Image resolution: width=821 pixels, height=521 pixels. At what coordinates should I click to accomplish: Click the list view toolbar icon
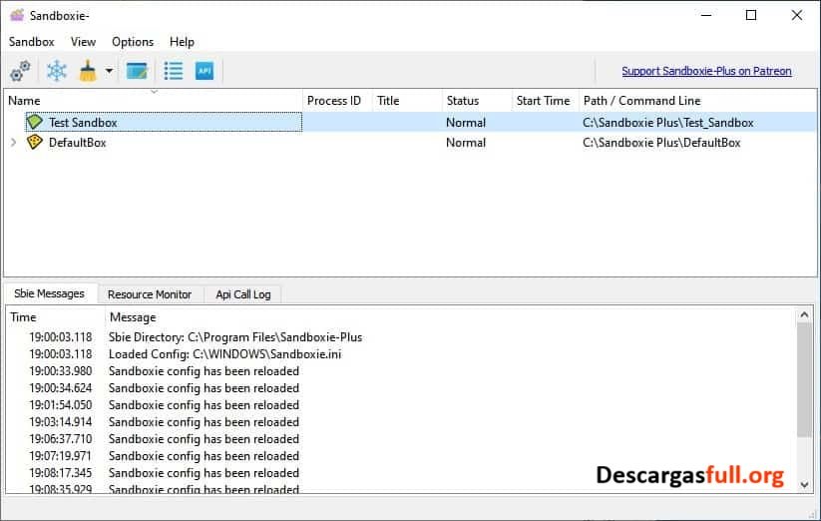click(174, 71)
